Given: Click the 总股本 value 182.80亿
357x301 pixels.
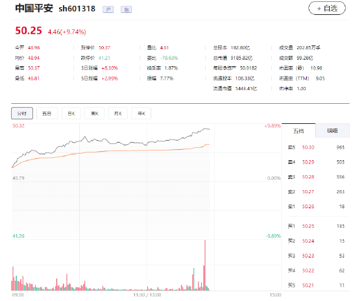Looking at the screenshot, I should coord(240,47).
